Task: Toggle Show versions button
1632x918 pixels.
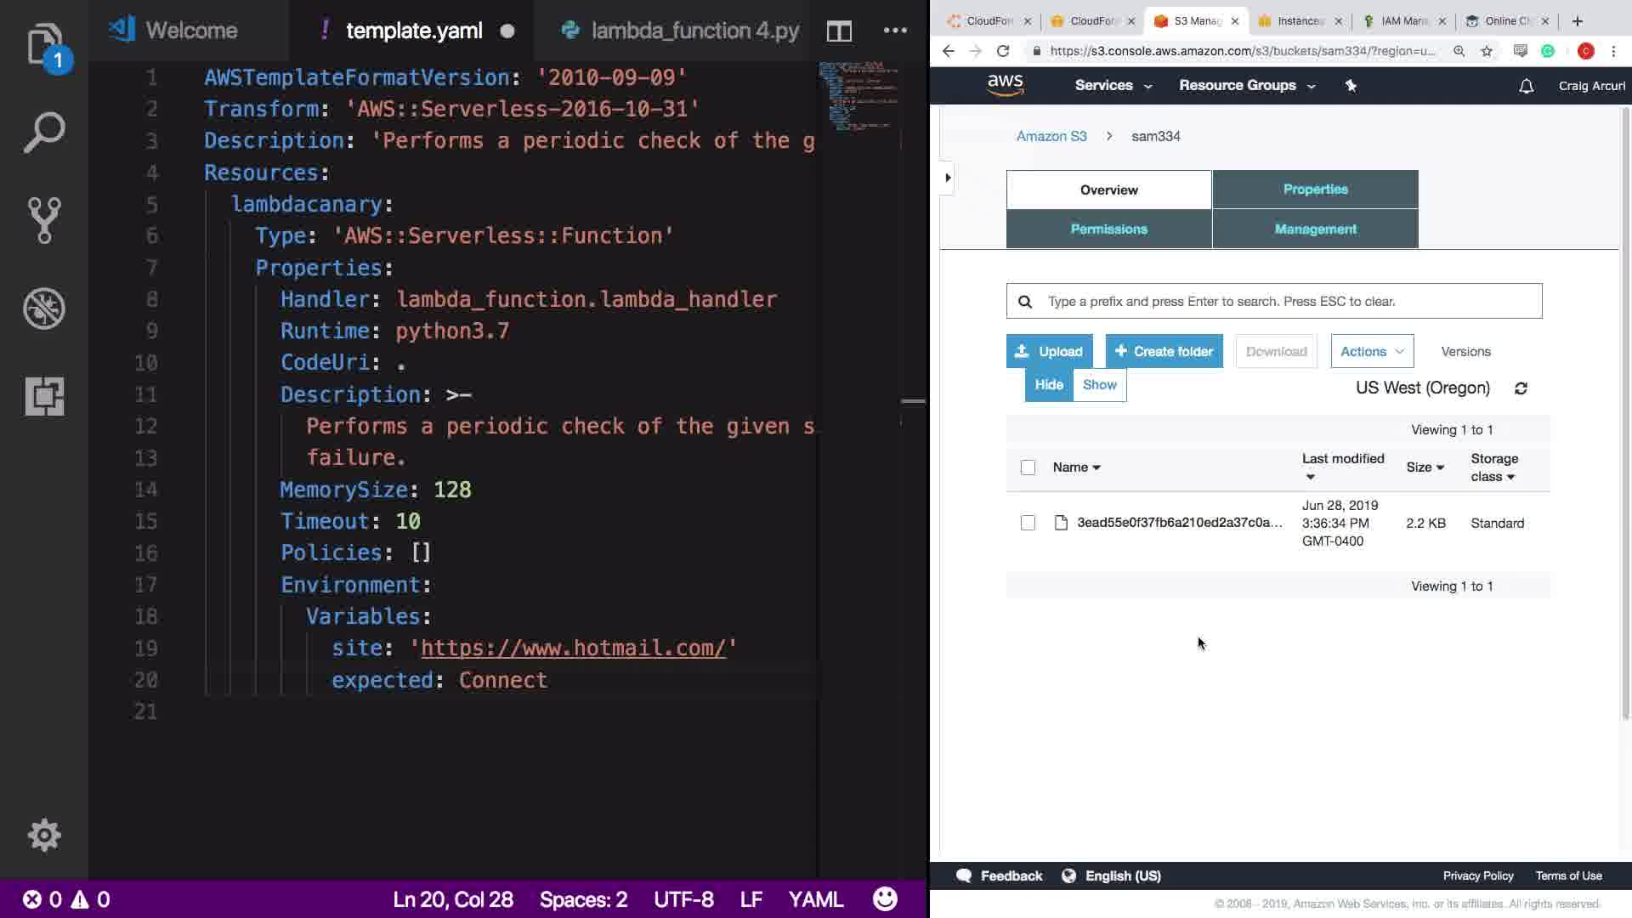Action: [x=1099, y=385]
